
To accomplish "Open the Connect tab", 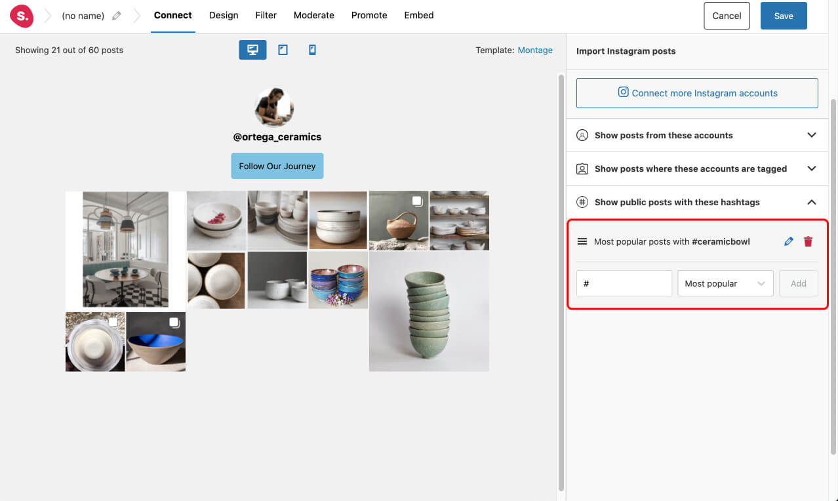I will (x=173, y=15).
